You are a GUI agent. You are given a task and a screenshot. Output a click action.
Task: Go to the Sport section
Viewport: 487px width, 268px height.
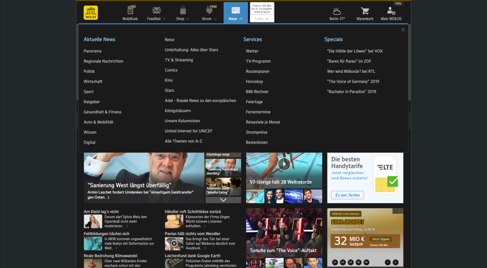[x=88, y=92]
